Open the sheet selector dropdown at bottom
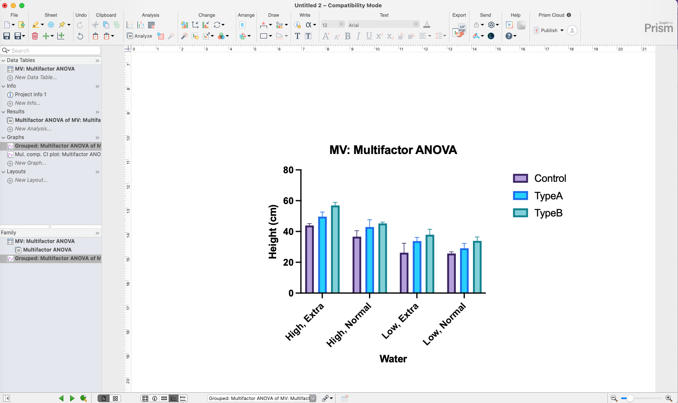The width and height of the screenshot is (678, 403). (313, 398)
